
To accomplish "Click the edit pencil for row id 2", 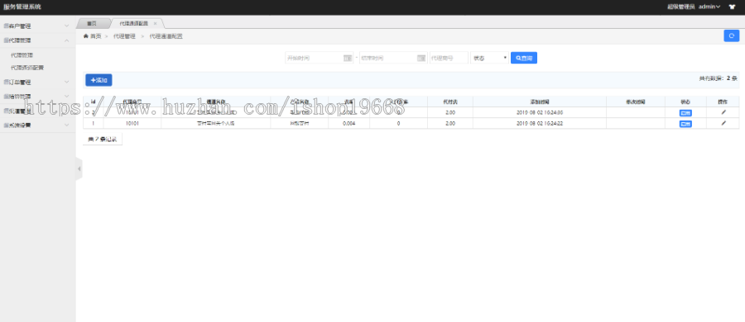I will 723,112.
